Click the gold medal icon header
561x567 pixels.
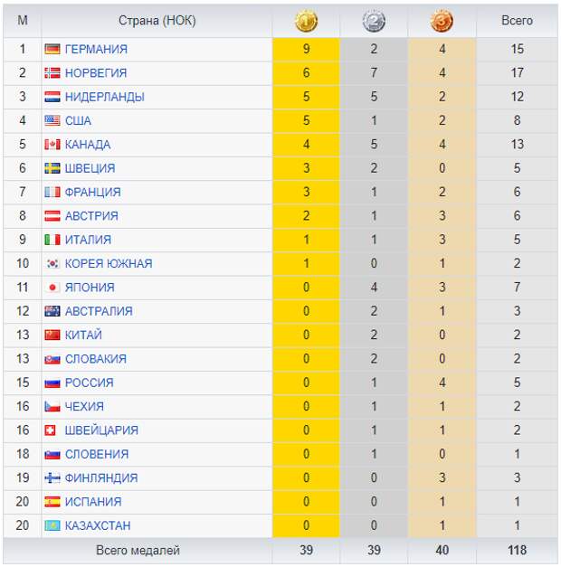(306, 21)
